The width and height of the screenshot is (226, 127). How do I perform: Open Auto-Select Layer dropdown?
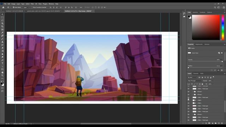pyautogui.click(x=26, y=7)
